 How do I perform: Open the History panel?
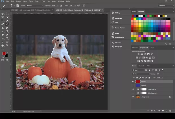click(x=118, y=13)
